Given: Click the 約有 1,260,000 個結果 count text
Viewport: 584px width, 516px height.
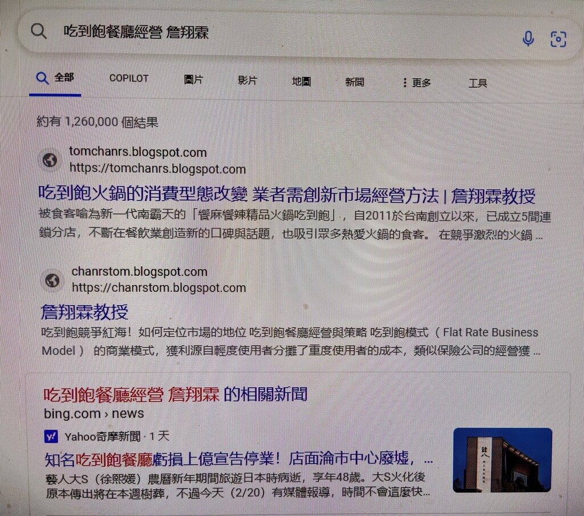Looking at the screenshot, I should click(x=98, y=122).
